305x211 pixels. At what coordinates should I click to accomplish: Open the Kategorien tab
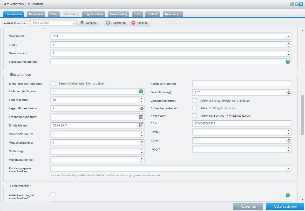tap(36, 14)
